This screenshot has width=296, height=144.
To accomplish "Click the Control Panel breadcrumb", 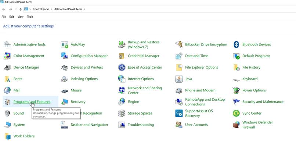I will tap(41, 9).
